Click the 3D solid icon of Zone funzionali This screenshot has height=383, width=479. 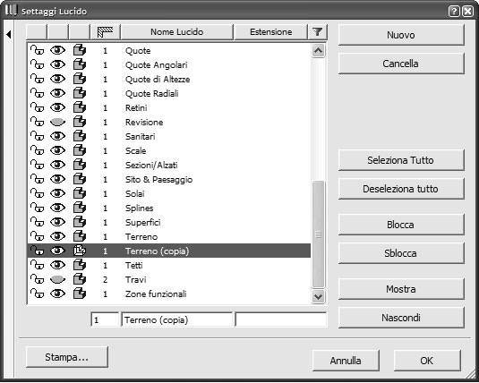[80, 294]
